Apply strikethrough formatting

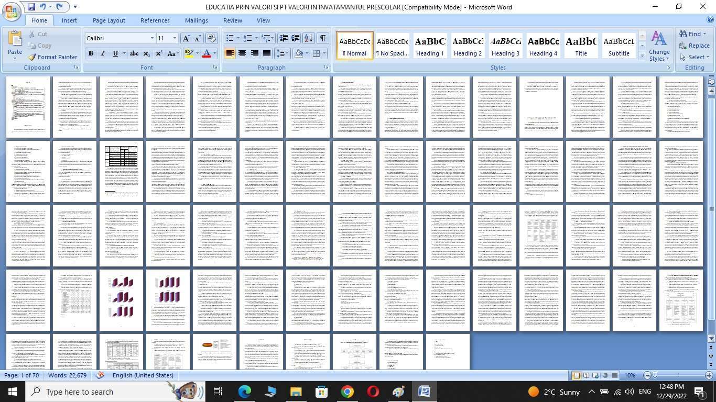point(134,53)
